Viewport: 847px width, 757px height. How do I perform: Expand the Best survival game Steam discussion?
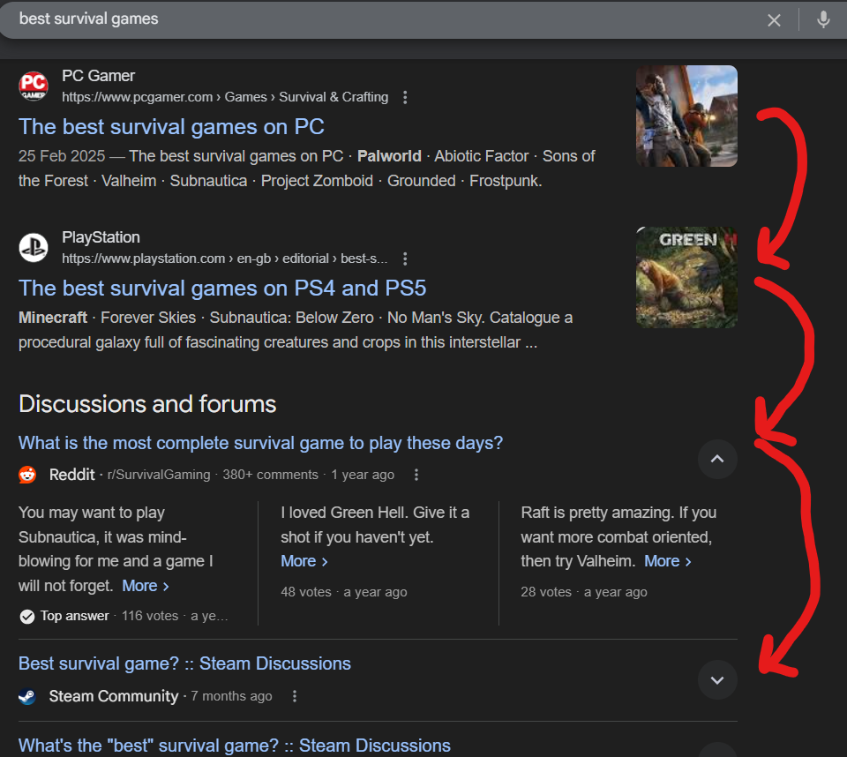717,679
